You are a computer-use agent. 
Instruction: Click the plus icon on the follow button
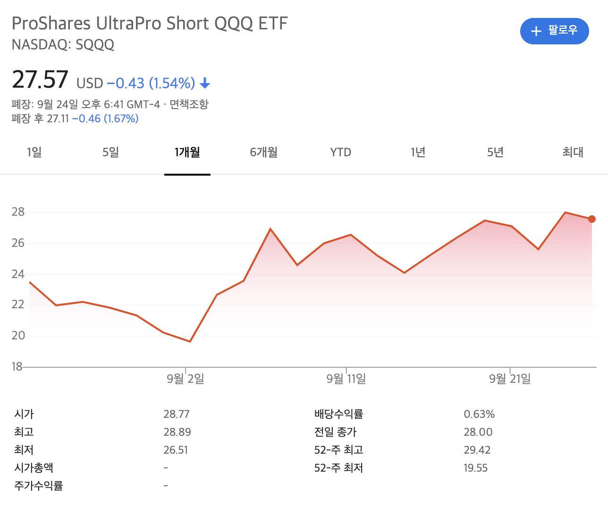pyautogui.click(x=536, y=31)
